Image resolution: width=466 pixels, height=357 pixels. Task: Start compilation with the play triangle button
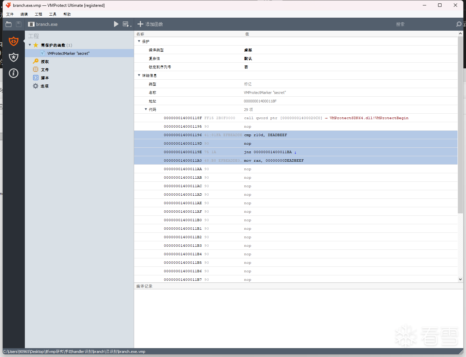tap(116, 24)
